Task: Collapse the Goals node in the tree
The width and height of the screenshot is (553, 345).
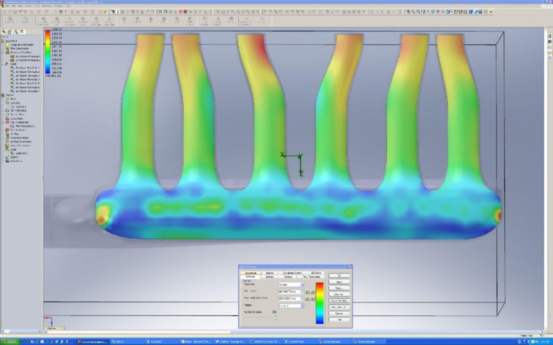Action: [3, 64]
